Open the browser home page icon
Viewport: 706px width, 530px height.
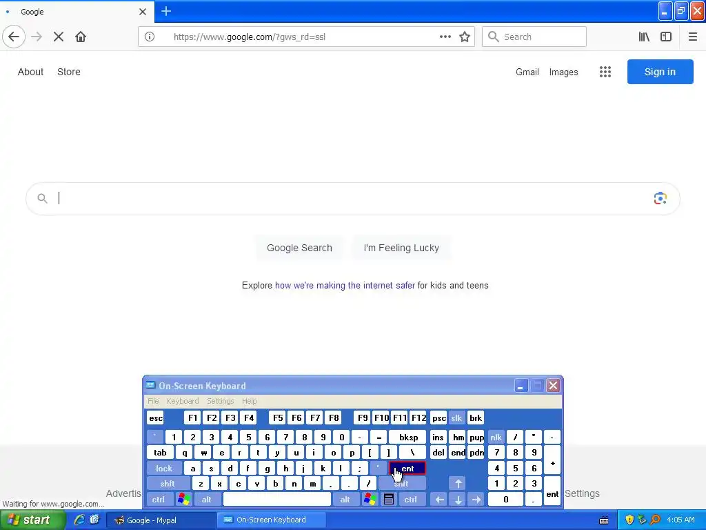tap(81, 37)
